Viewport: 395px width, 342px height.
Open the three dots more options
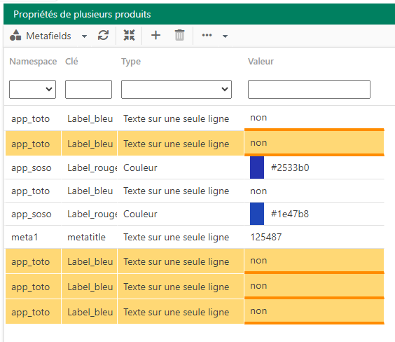[x=207, y=35]
